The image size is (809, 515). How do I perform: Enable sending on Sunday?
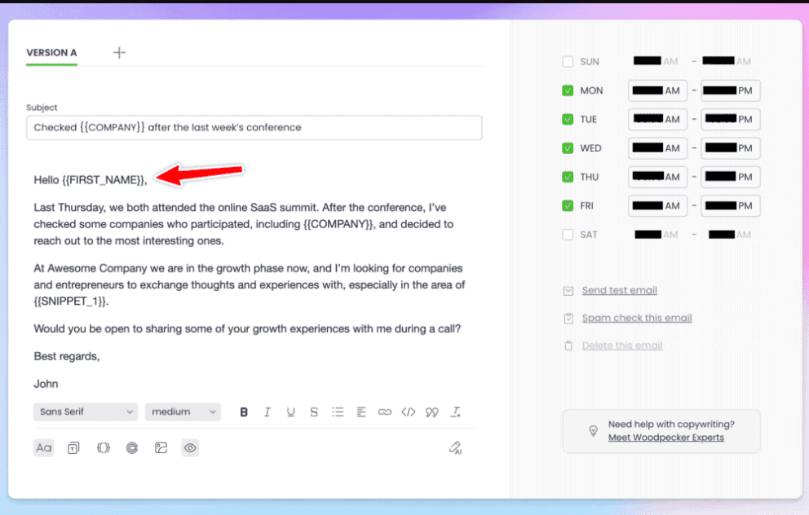tap(567, 61)
